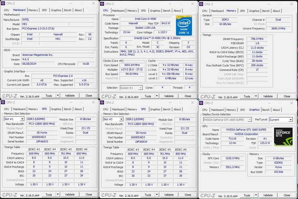Click Tools button in Graphics window

[x=247, y=195]
